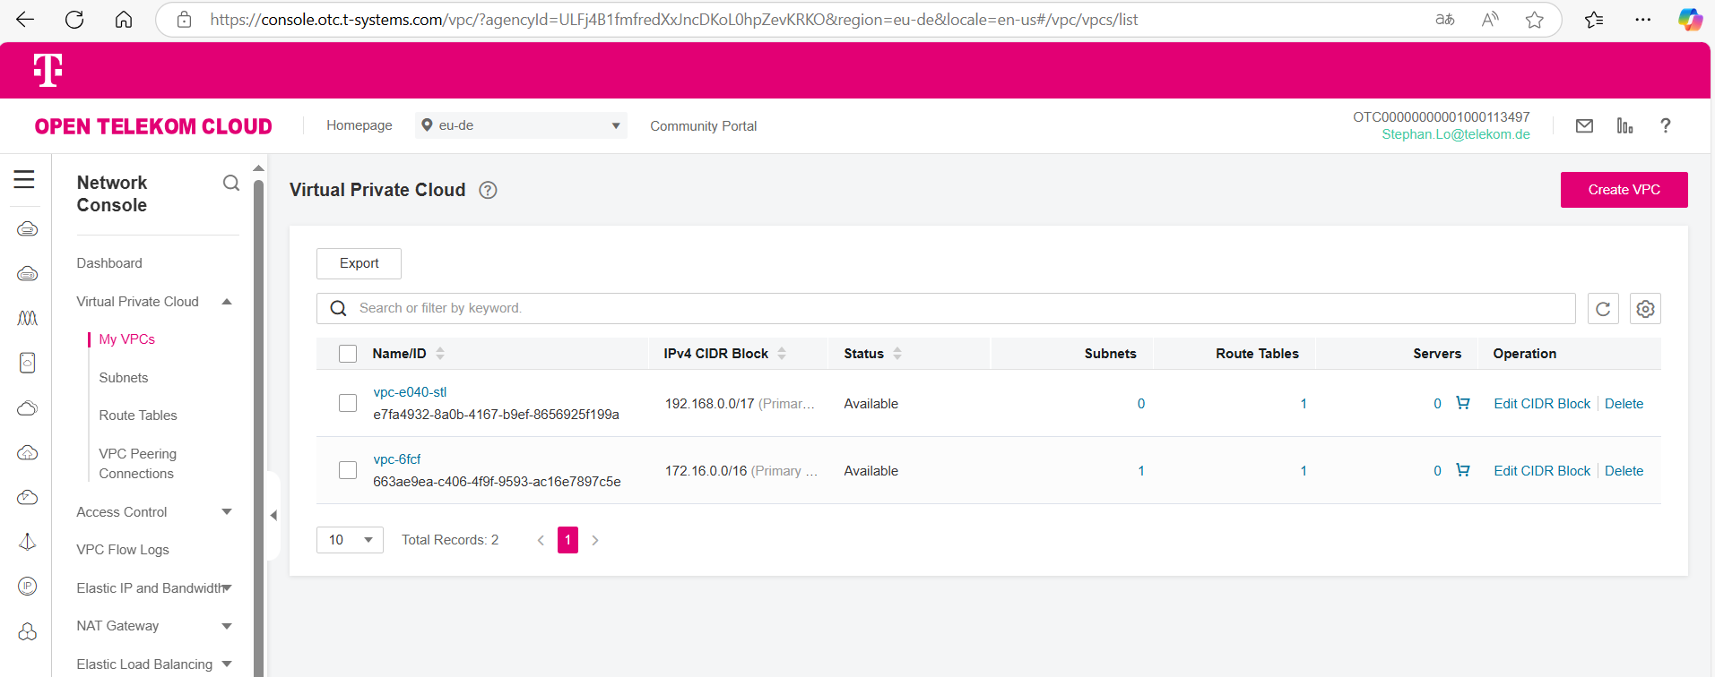Screen dimensions: 1715x677
Task: Open the vpc-e040-stl link
Action: [x=410, y=392]
